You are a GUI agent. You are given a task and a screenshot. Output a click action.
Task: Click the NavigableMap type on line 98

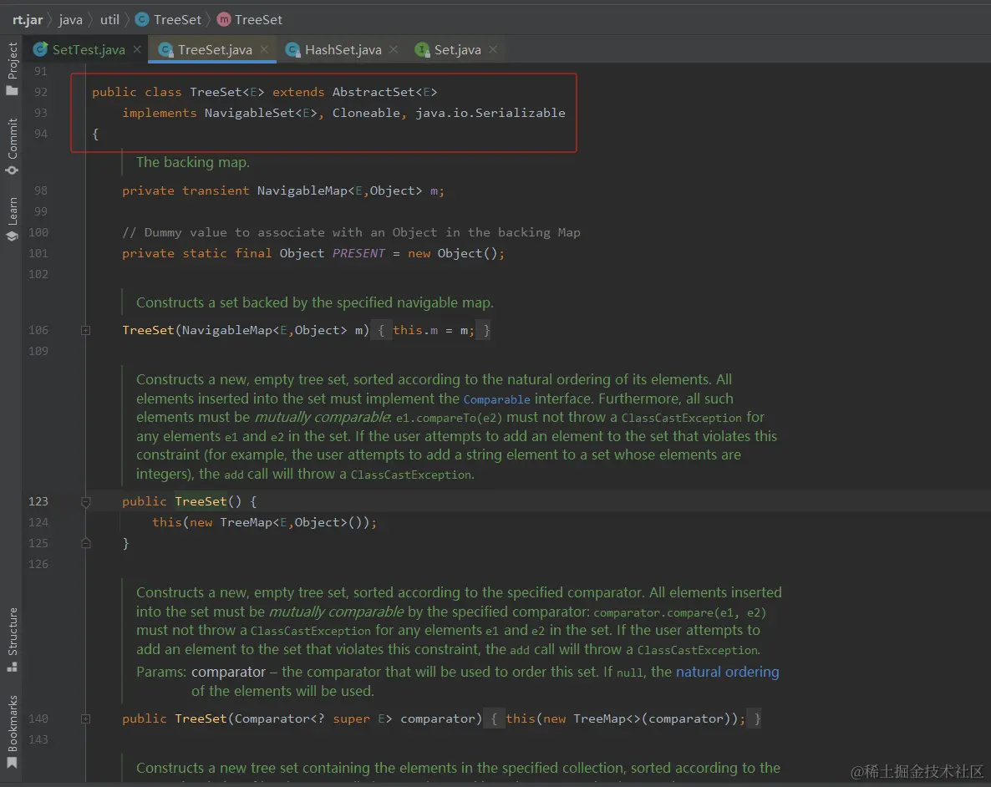302,191
